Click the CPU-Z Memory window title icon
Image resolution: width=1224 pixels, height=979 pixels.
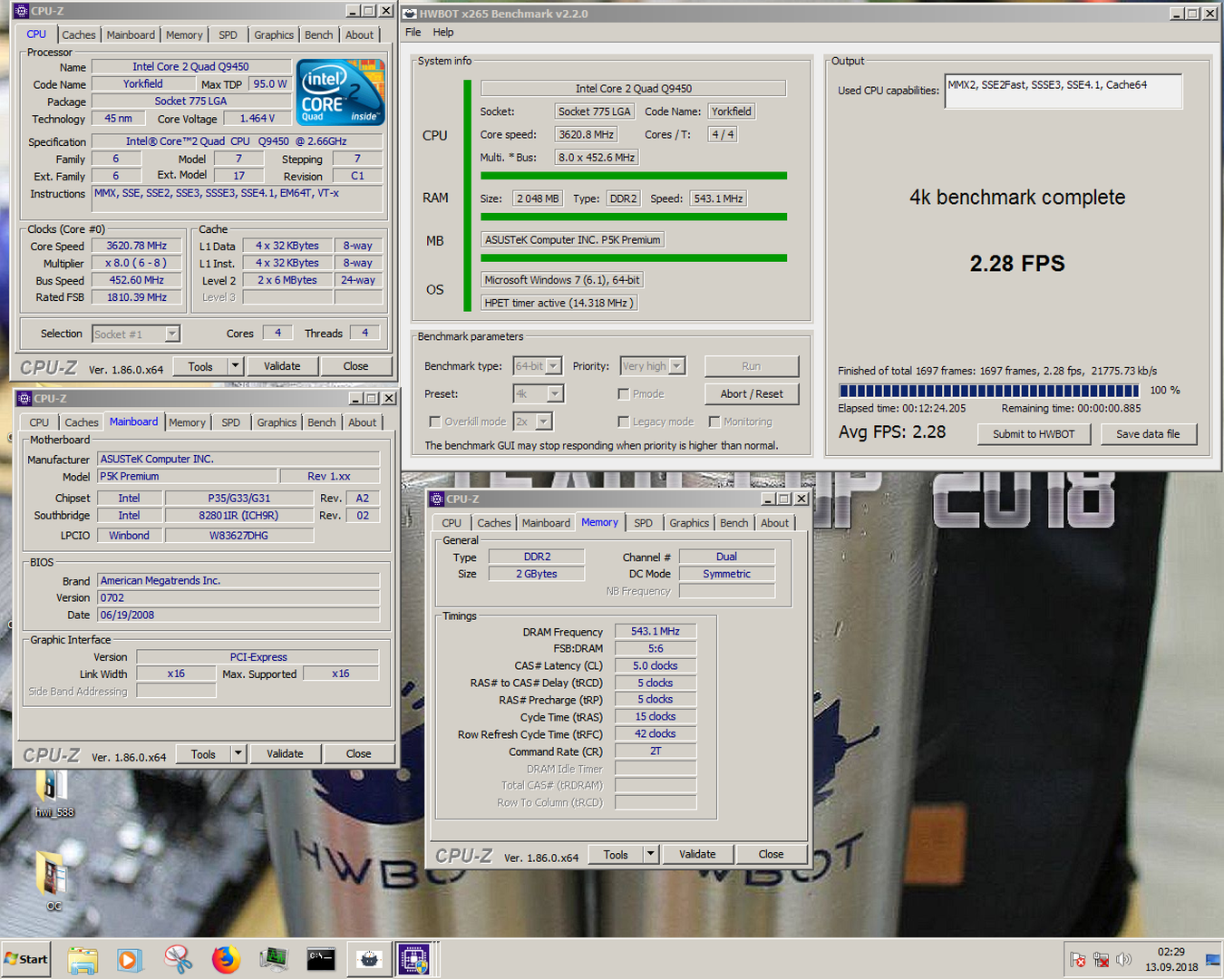(437, 499)
